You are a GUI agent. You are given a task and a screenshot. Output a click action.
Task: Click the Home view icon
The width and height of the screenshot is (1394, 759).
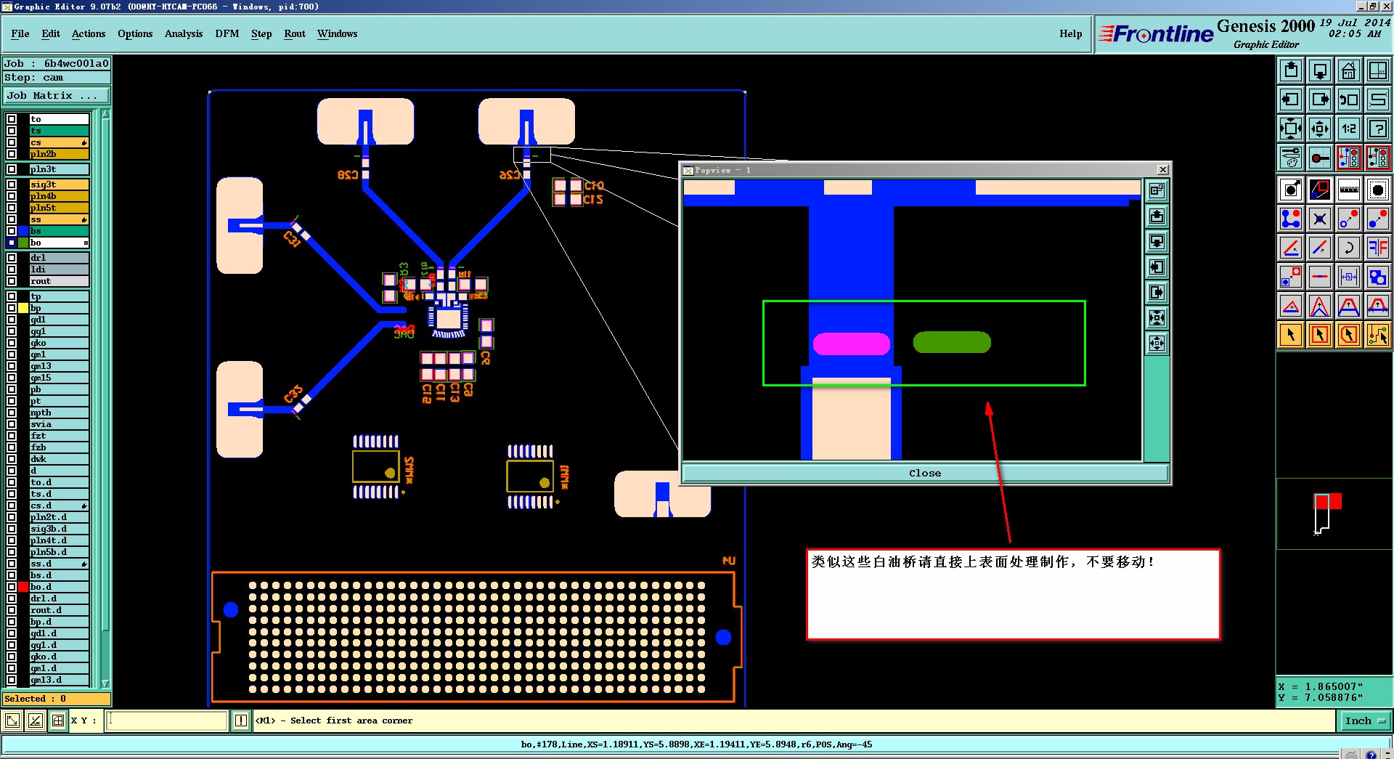tap(1348, 70)
